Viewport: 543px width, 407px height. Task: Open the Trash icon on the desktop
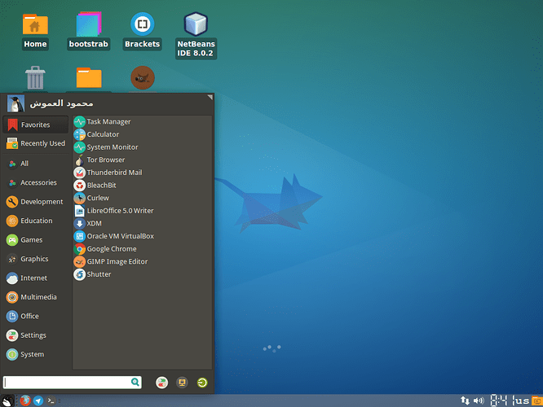tap(35, 78)
